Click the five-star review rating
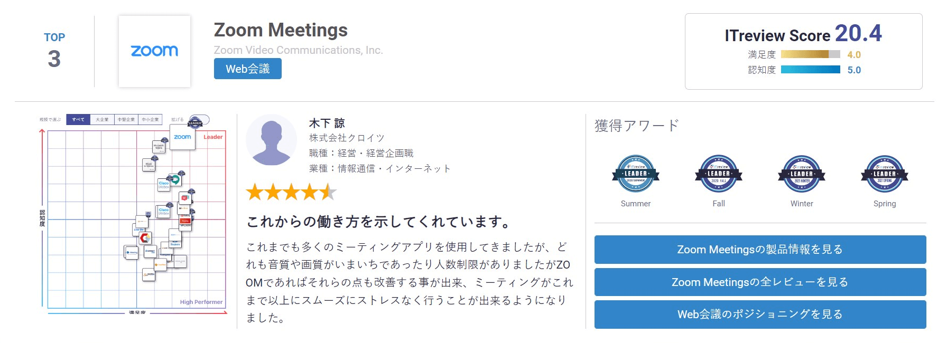 click(291, 192)
